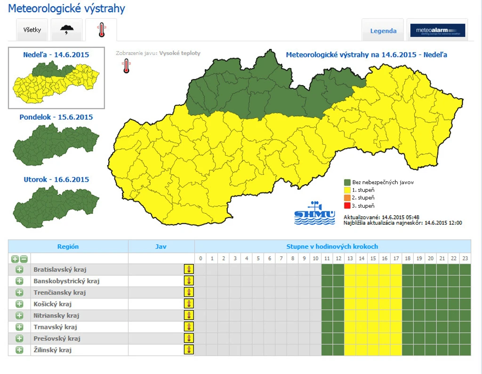Click yellow '1. stupeň' legend swatch

pyautogui.click(x=347, y=190)
